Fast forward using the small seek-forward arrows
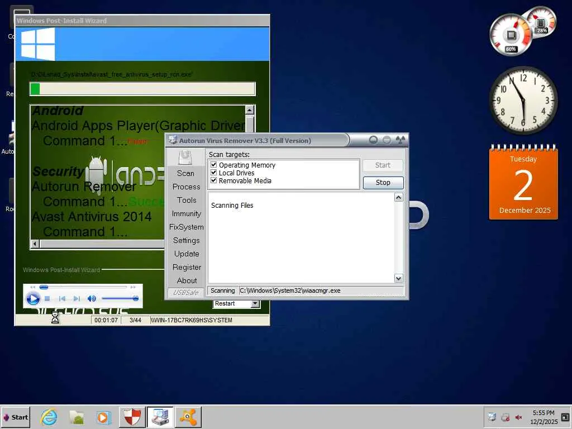The height and width of the screenshot is (429, 572). click(133, 287)
